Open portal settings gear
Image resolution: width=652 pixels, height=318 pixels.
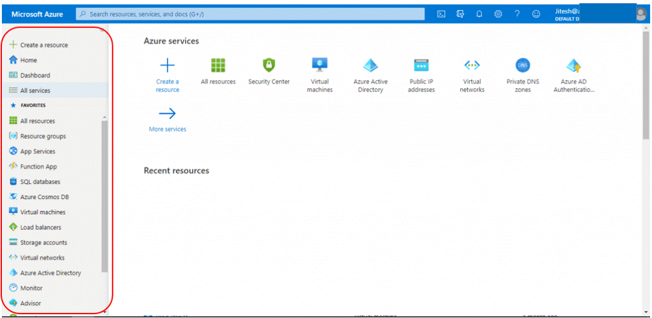[498, 14]
